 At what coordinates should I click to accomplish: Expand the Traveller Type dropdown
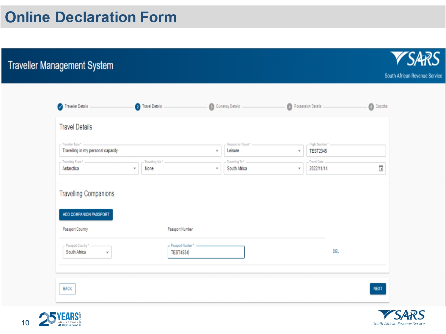tap(140, 151)
